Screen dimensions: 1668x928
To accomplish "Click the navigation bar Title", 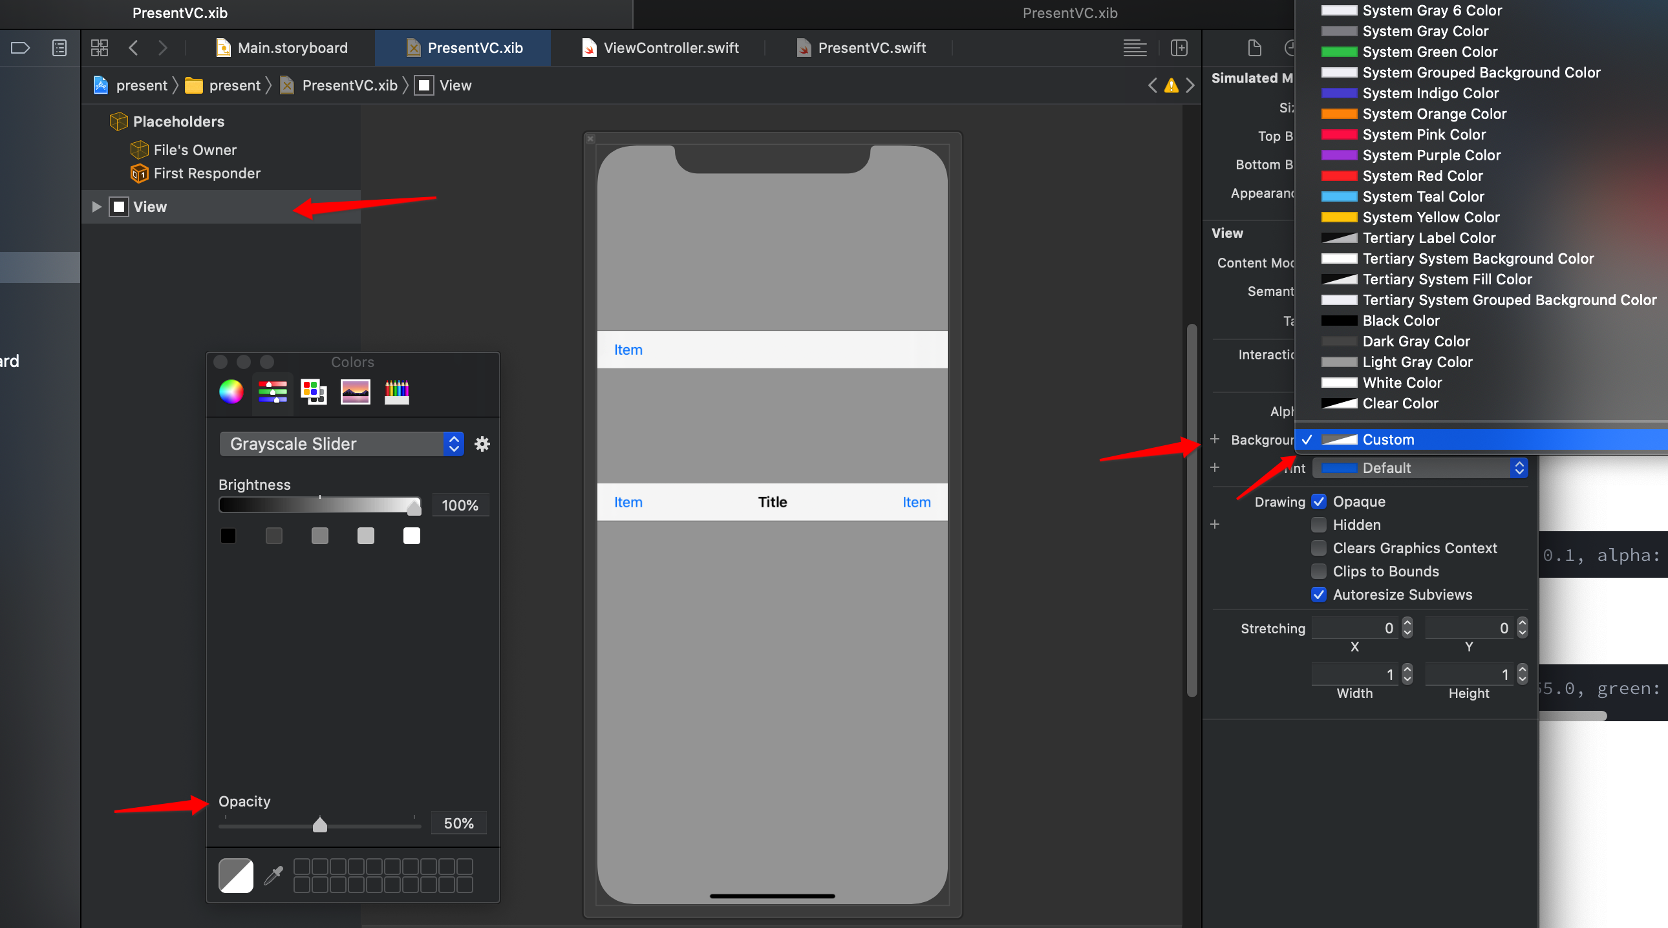I will tap(773, 502).
